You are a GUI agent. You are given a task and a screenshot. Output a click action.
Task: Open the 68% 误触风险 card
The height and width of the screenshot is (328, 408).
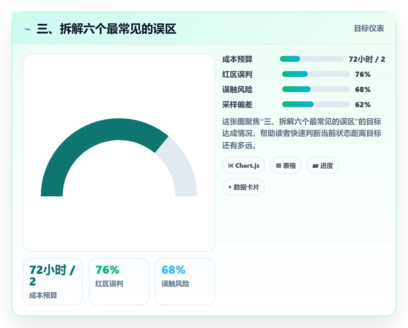pos(185,281)
